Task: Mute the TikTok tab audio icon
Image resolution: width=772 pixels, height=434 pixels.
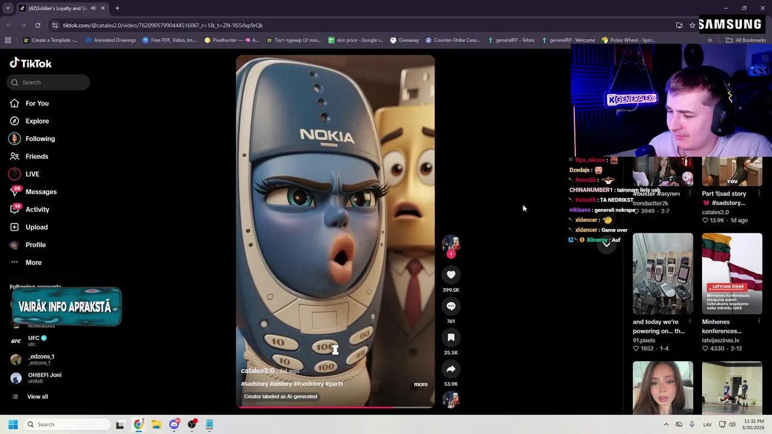Action: (93, 8)
